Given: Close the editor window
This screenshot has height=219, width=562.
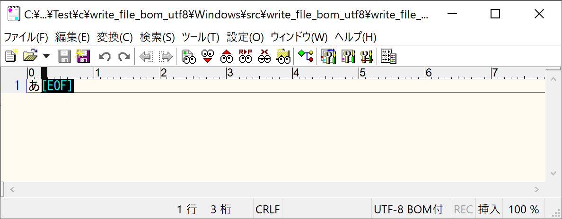Looking at the screenshot, I should tap(539, 14).
